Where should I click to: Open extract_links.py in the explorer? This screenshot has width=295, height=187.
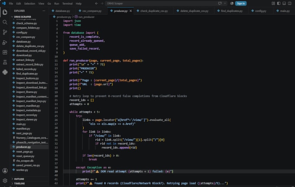(25, 60)
